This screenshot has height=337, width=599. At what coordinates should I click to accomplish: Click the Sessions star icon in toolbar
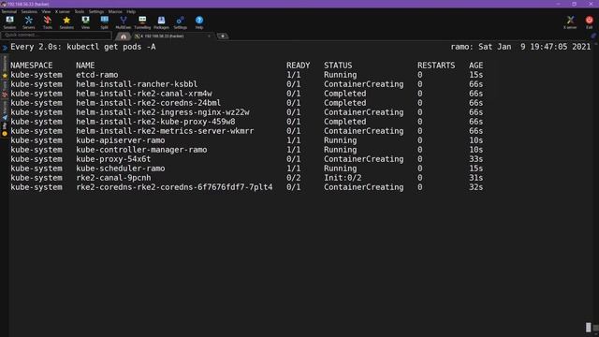66,22
